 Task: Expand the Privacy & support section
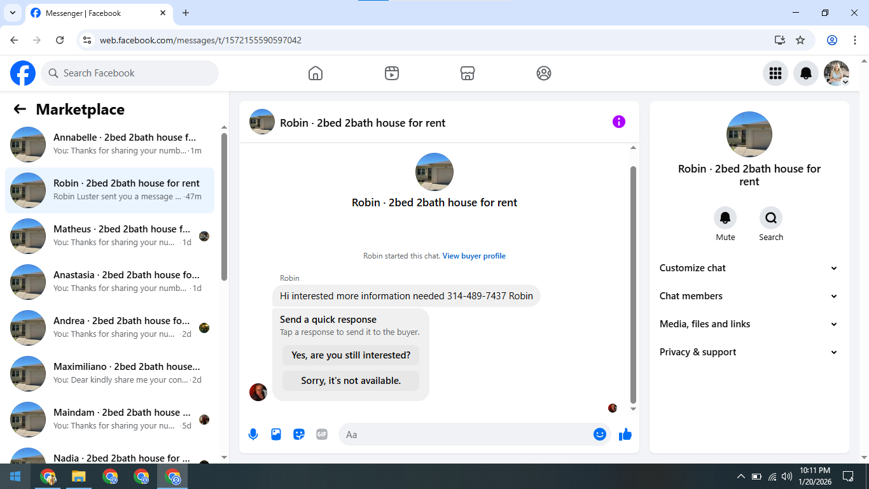749,352
